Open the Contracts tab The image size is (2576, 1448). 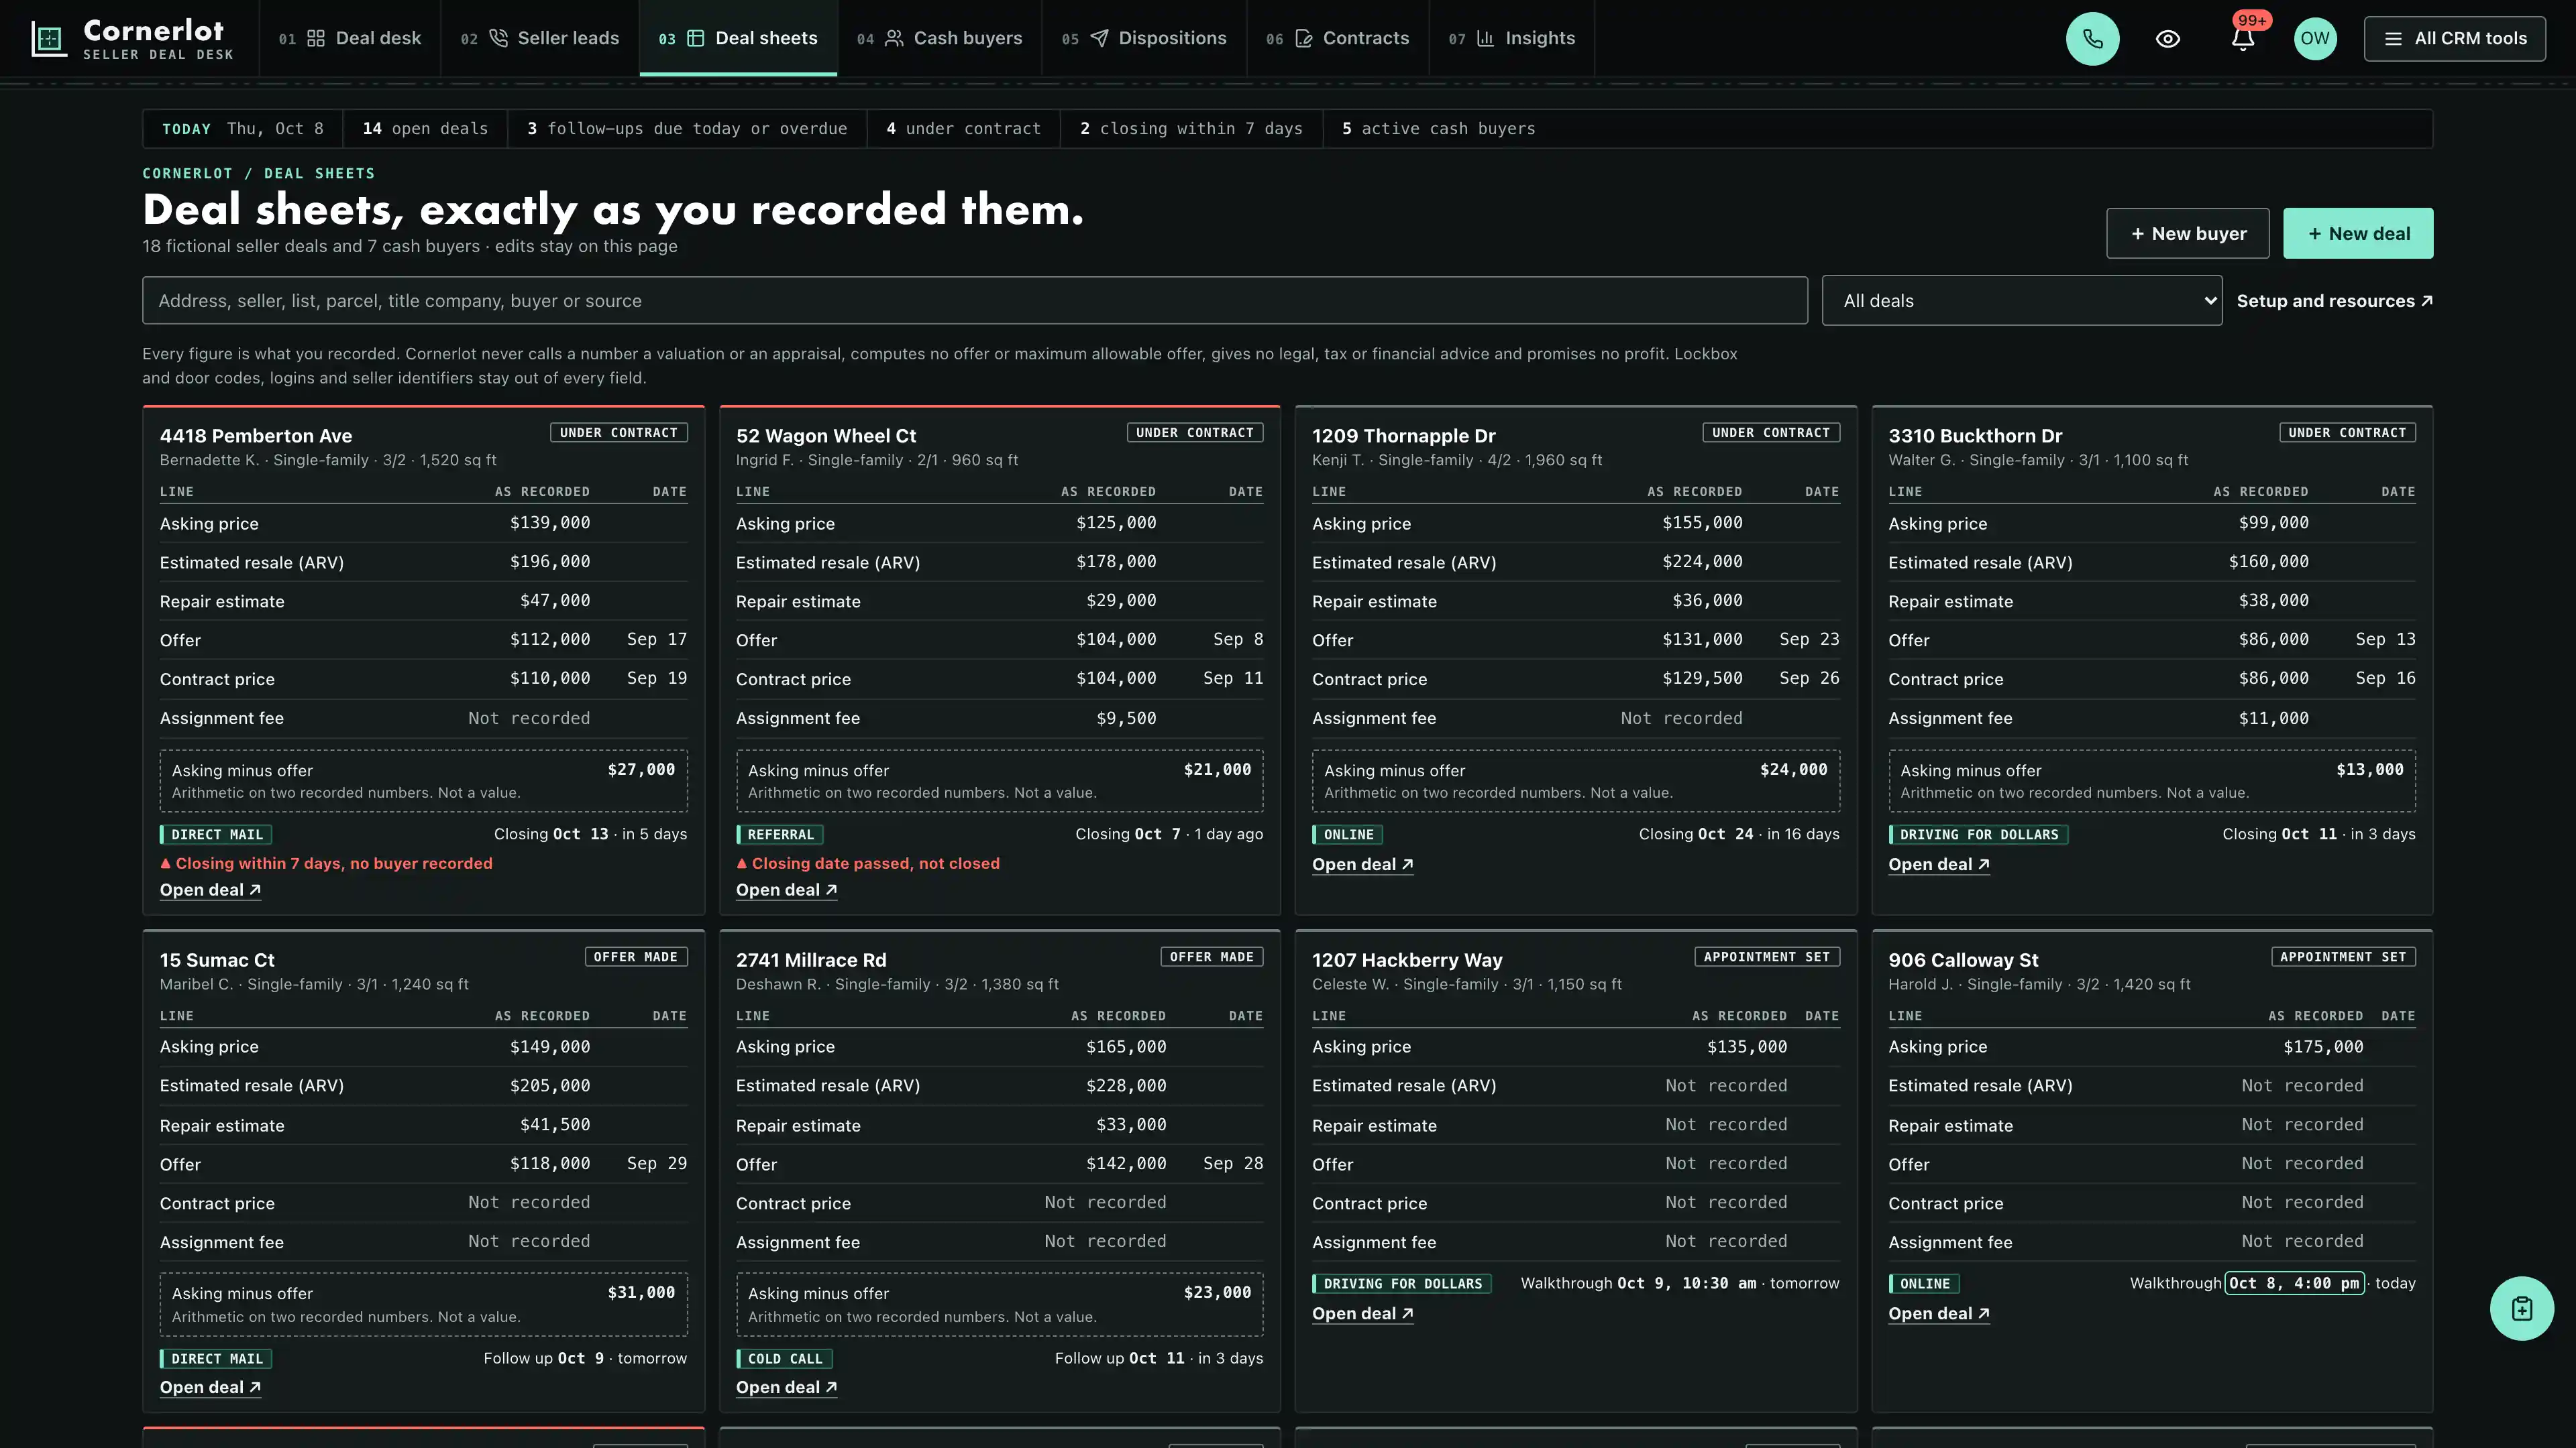(1337, 39)
